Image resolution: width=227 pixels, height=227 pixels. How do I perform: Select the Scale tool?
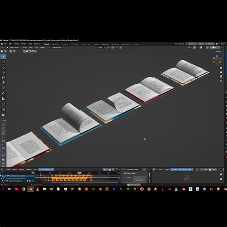point(3,77)
